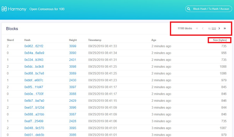
Task: Go to the next blocks page
Action: 219,28
